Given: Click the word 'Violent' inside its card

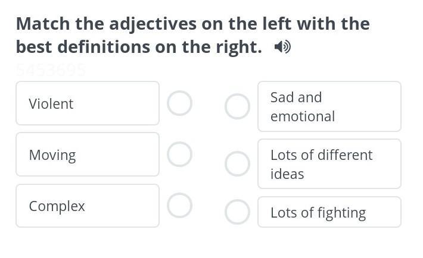Looking at the screenshot, I should [x=51, y=103].
